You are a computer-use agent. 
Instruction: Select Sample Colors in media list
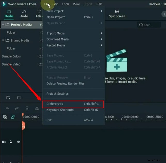11,56
